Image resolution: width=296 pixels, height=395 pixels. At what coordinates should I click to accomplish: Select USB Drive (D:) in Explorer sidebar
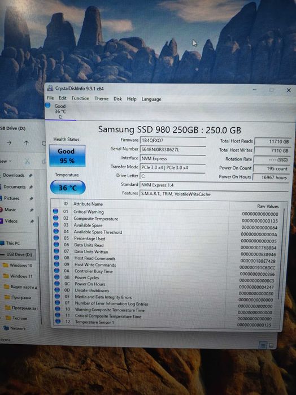[x=18, y=254]
